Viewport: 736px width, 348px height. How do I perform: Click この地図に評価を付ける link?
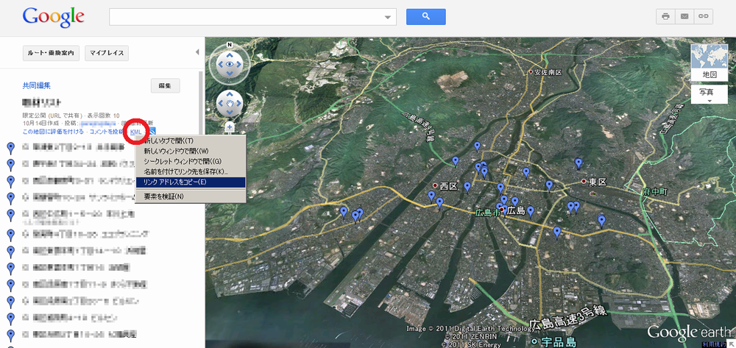[x=53, y=132]
